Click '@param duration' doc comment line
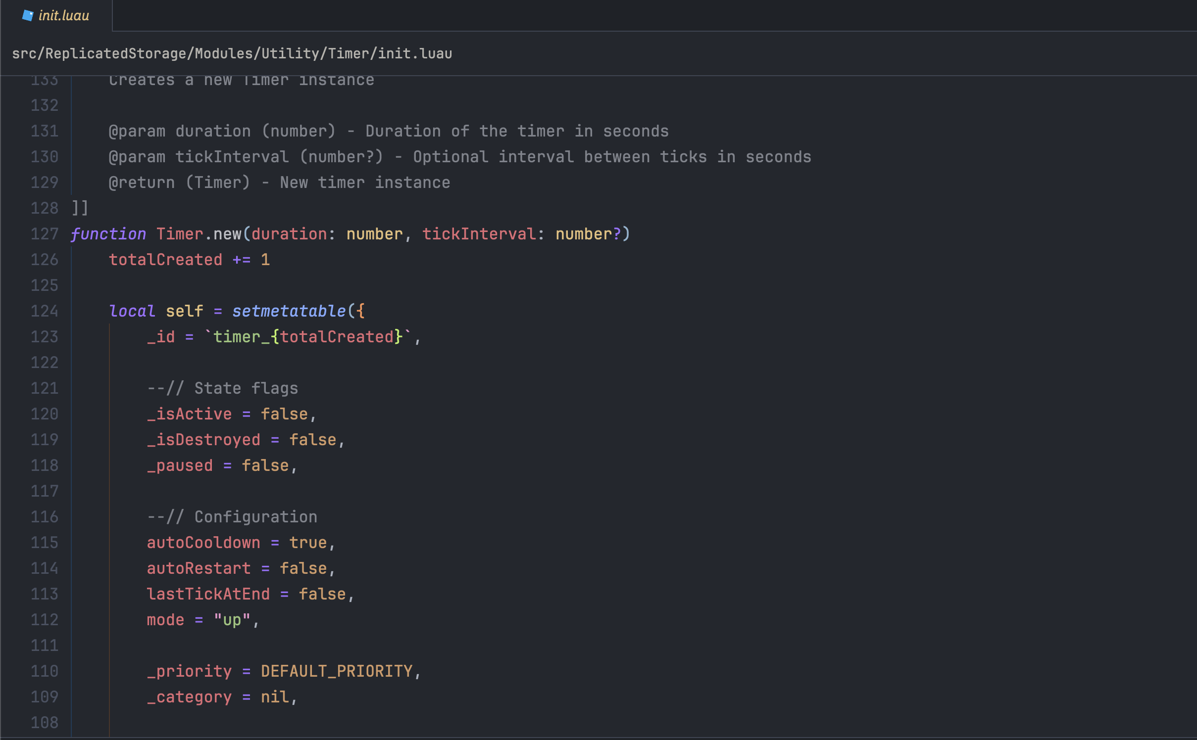 (389, 131)
